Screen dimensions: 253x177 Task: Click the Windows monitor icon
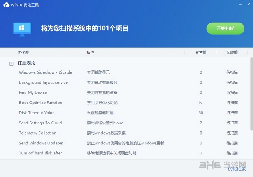(x=22, y=29)
